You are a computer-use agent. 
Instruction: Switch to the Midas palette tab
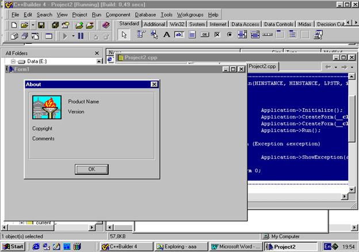[304, 24]
